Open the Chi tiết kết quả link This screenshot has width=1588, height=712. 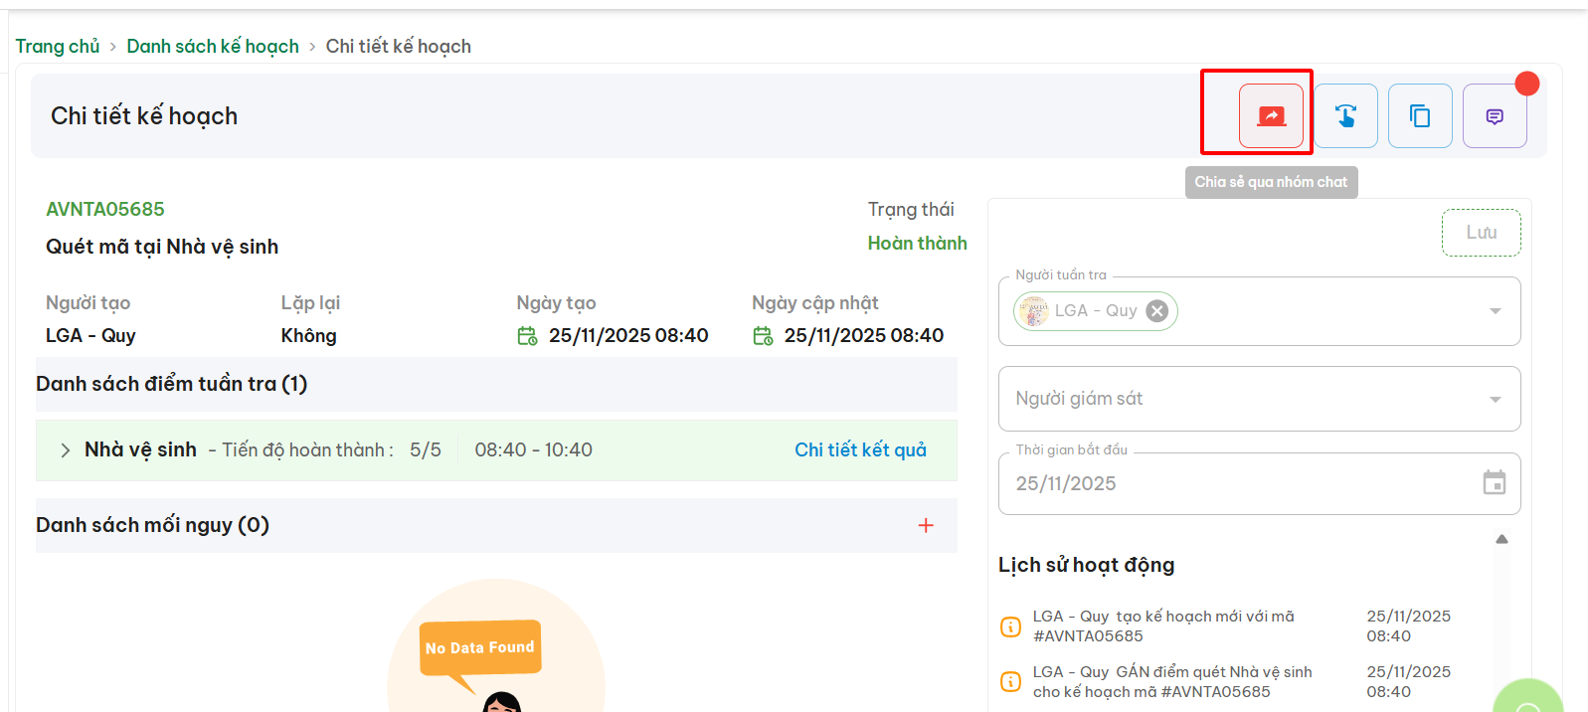coord(860,450)
